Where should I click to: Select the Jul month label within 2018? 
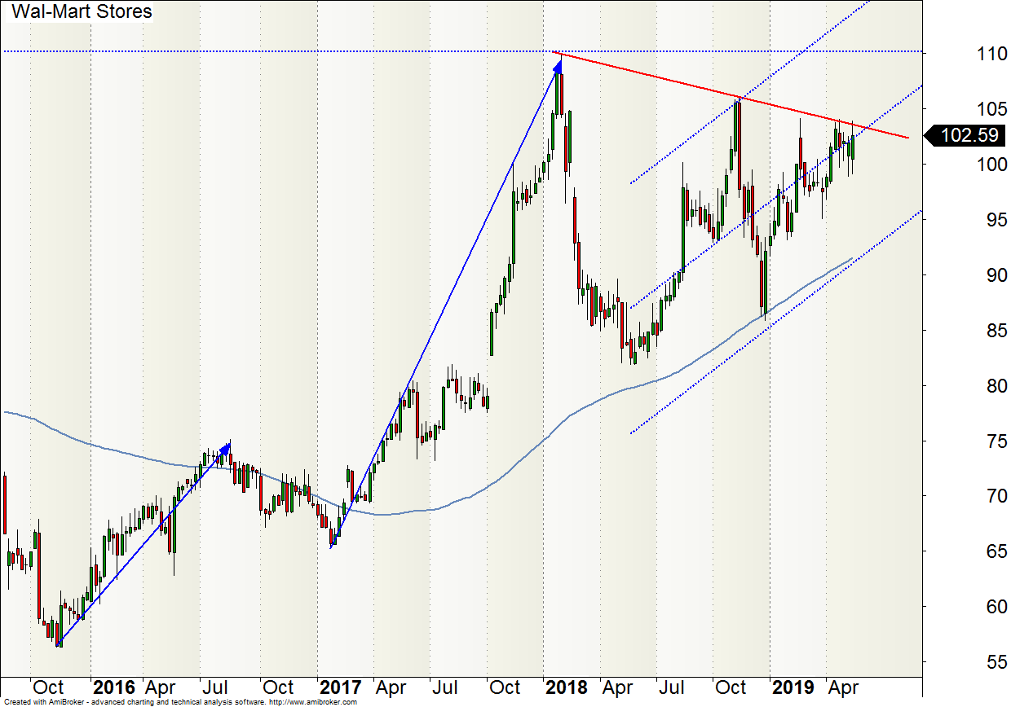(672, 687)
